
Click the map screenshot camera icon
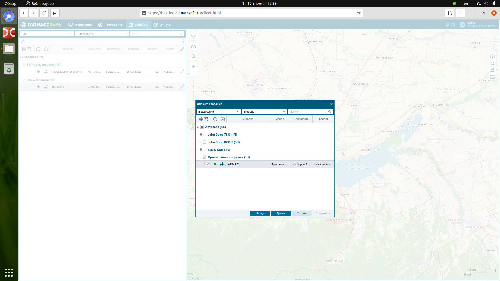[x=193, y=47]
